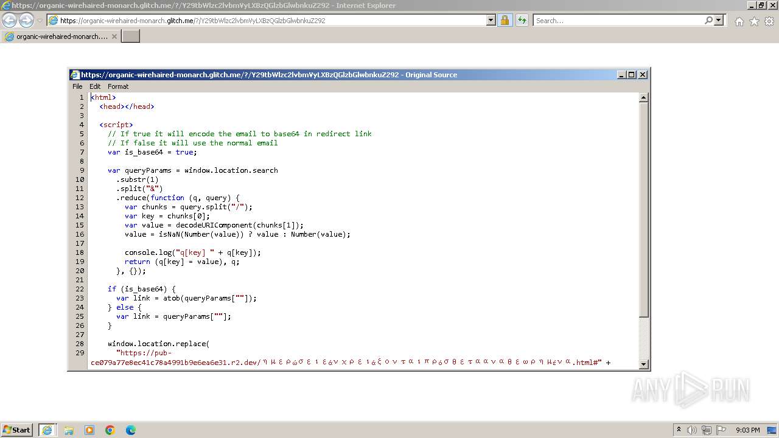Show hidden tray icons arrow
This screenshot has width=779, height=438.
(679, 430)
